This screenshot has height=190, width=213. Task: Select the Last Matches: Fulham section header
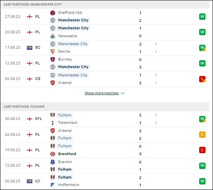(x=24, y=106)
